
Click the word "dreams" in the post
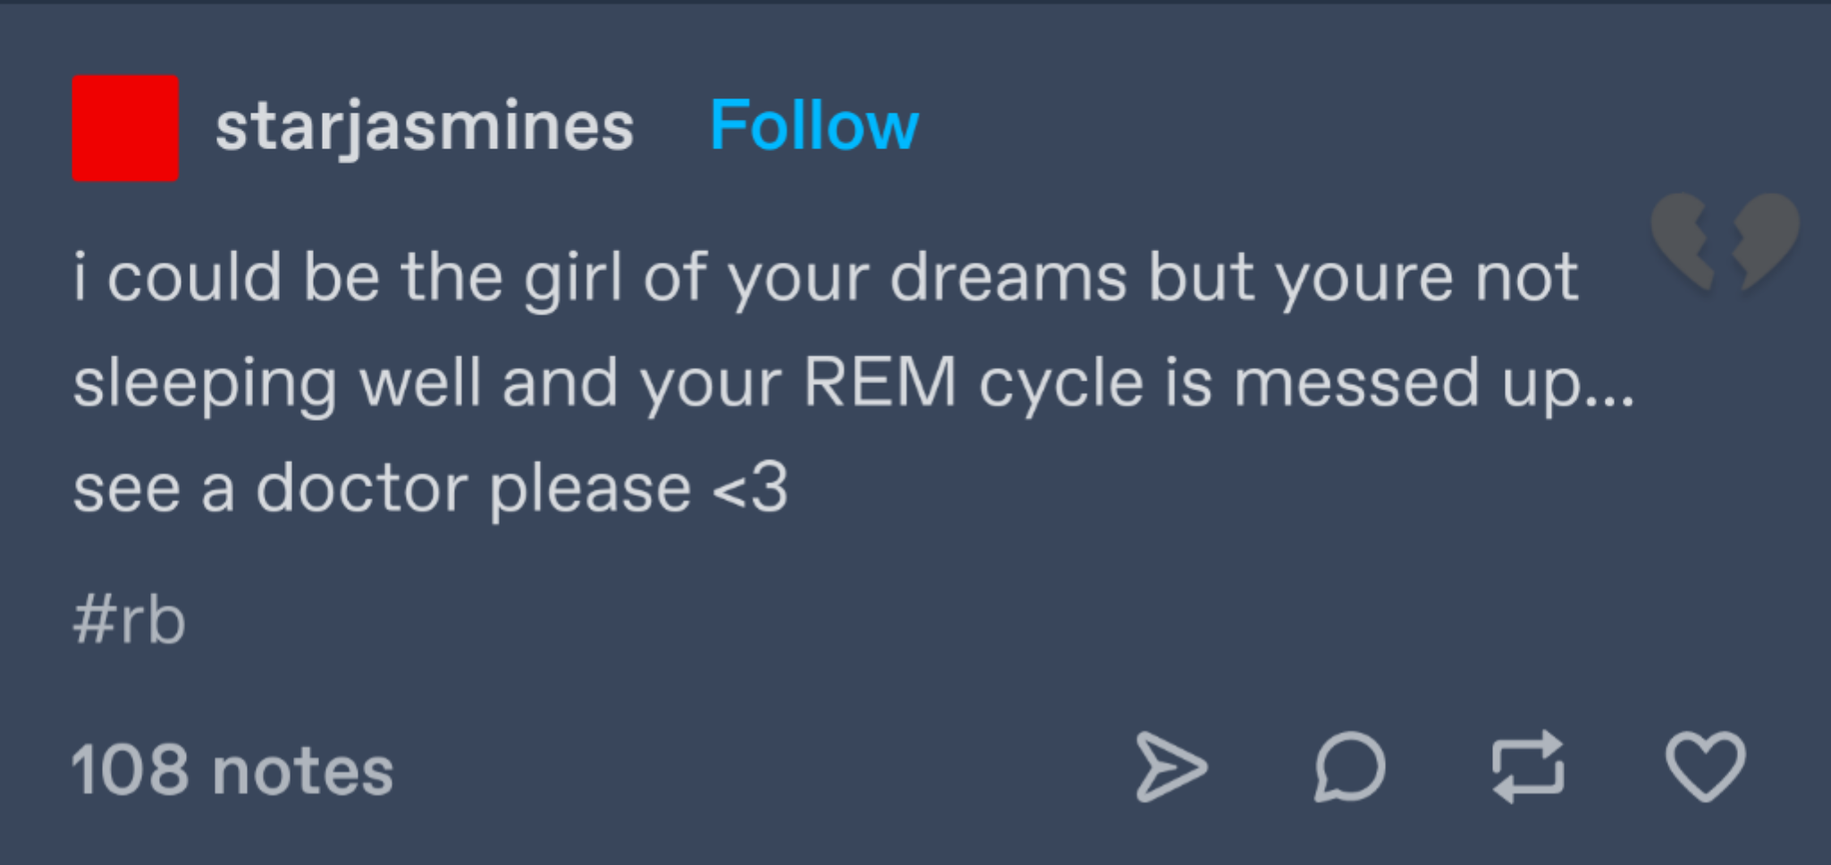pos(1008,278)
